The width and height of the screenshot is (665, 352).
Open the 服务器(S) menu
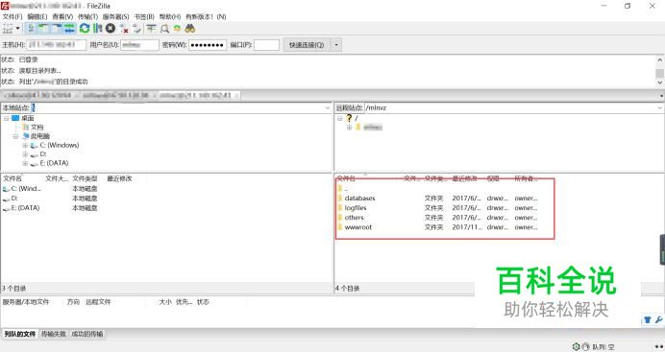(x=115, y=16)
